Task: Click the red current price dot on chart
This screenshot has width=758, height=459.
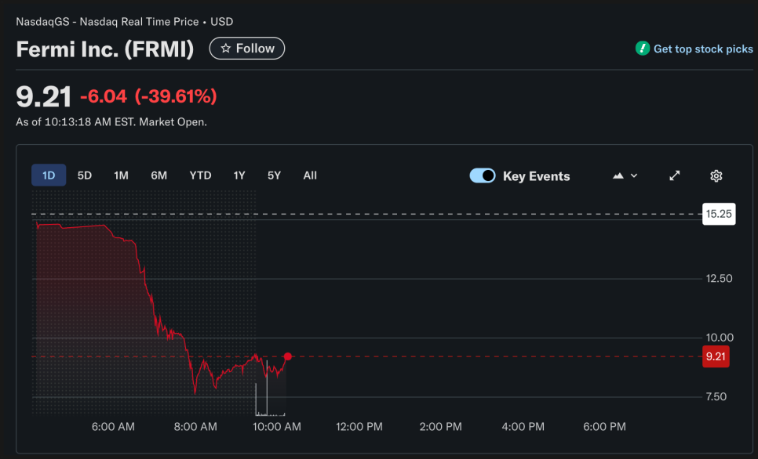Action: click(288, 356)
